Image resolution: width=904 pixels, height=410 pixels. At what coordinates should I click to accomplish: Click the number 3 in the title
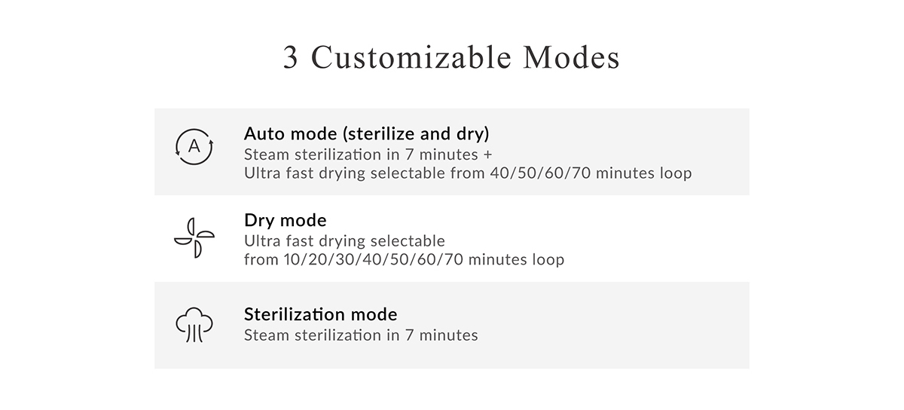click(x=290, y=58)
